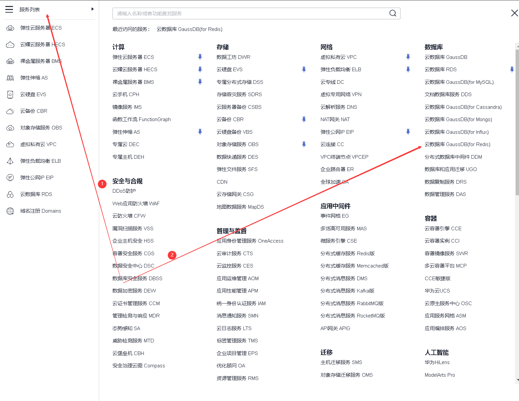Viewport: 519px width, 401px height.
Task: Click the vertical scrollbar of the service list
Action: pyautogui.click(x=517, y=122)
